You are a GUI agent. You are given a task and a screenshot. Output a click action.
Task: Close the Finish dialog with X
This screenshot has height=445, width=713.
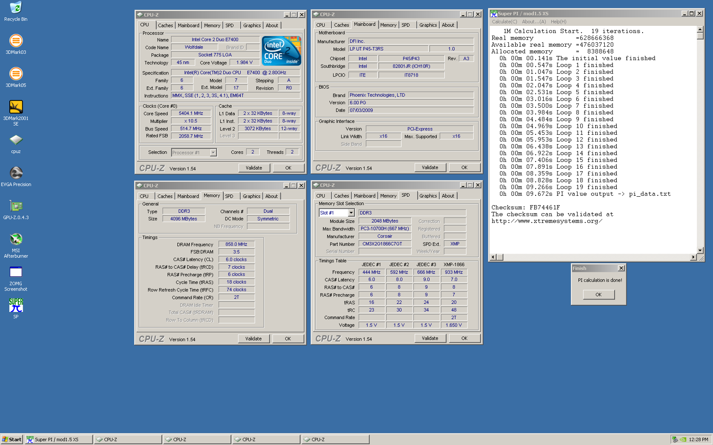(x=621, y=268)
